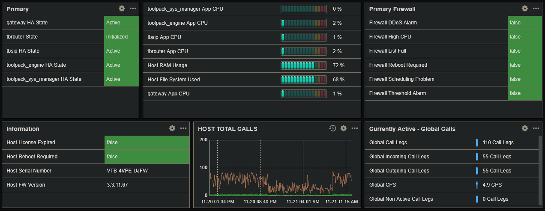Open Primary panel settings gear

[122, 9]
